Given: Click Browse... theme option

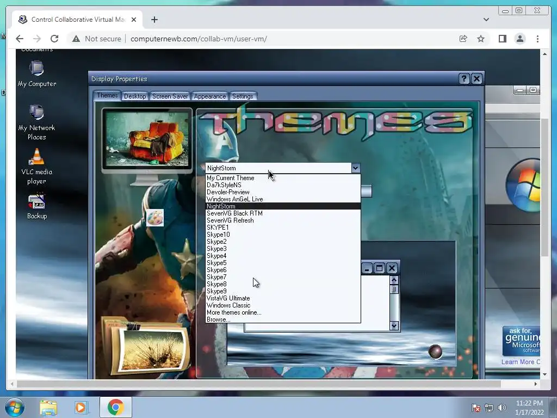Looking at the screenshot, I should click(283, 319).
